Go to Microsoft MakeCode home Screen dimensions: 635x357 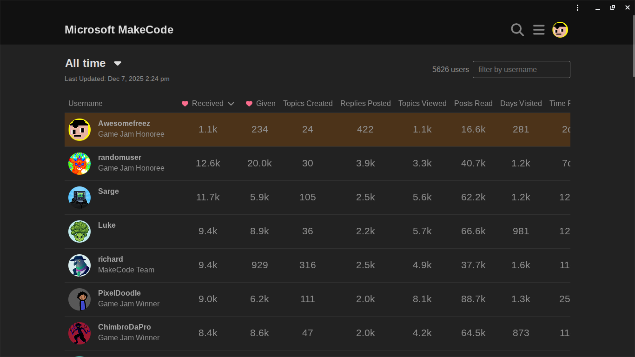119,30
